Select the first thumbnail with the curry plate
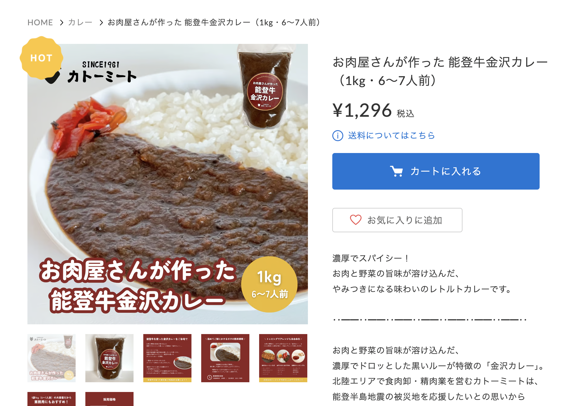The width and height of the screenshot is (564, 406). [x=52, y=358]
